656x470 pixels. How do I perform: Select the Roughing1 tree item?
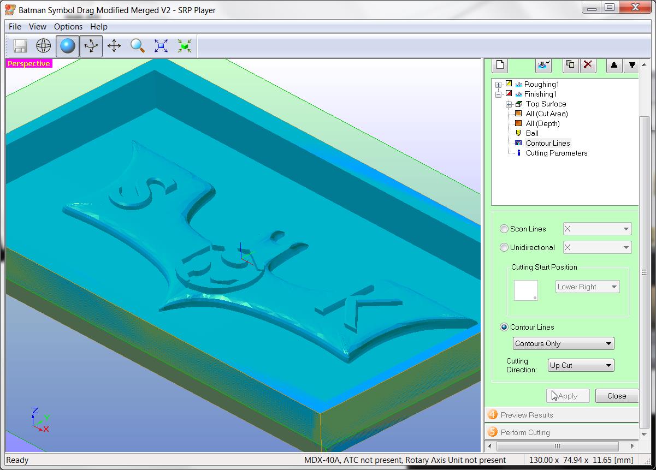(541, 84)
